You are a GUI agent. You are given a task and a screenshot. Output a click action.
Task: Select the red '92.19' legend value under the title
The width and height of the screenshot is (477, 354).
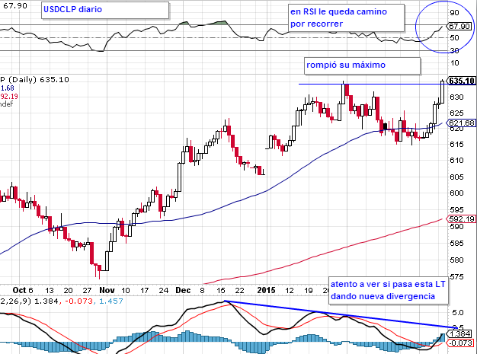[9, 97]
